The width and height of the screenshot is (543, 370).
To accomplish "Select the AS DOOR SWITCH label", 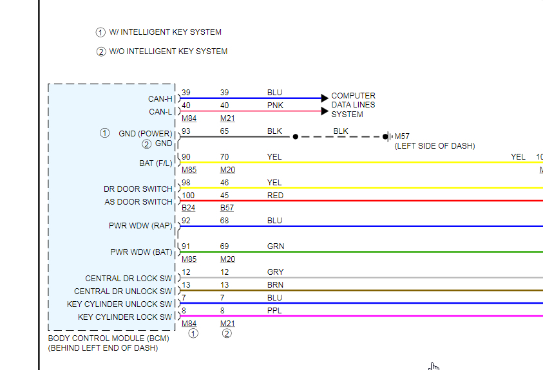I will (138, 202).
